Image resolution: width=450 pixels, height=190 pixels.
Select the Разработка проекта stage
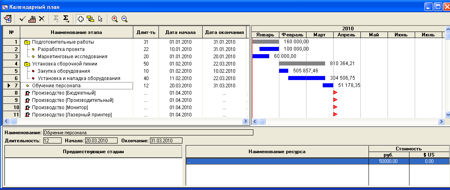[x=61, y=49]
